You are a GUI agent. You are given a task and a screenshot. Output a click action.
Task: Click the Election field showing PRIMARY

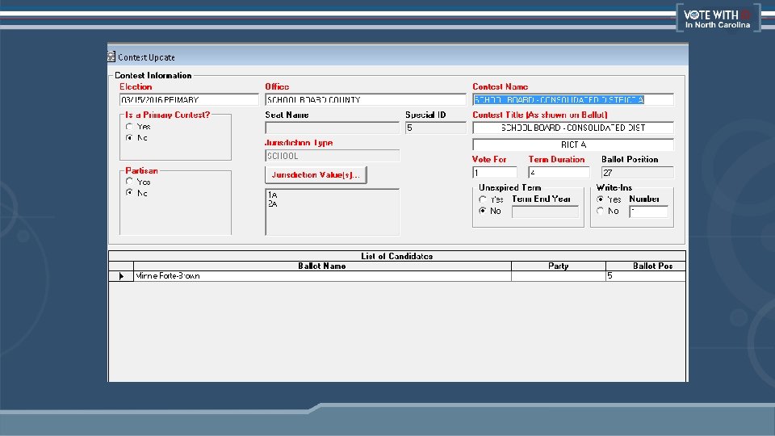(189, 100)
